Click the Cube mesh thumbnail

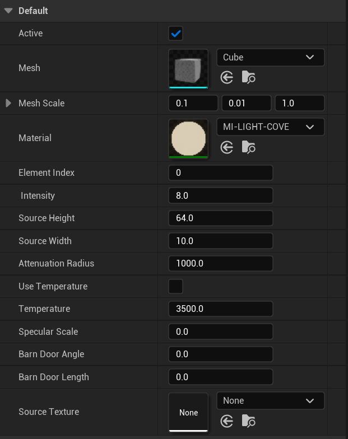pyautogui.click(x=188, y=69)
